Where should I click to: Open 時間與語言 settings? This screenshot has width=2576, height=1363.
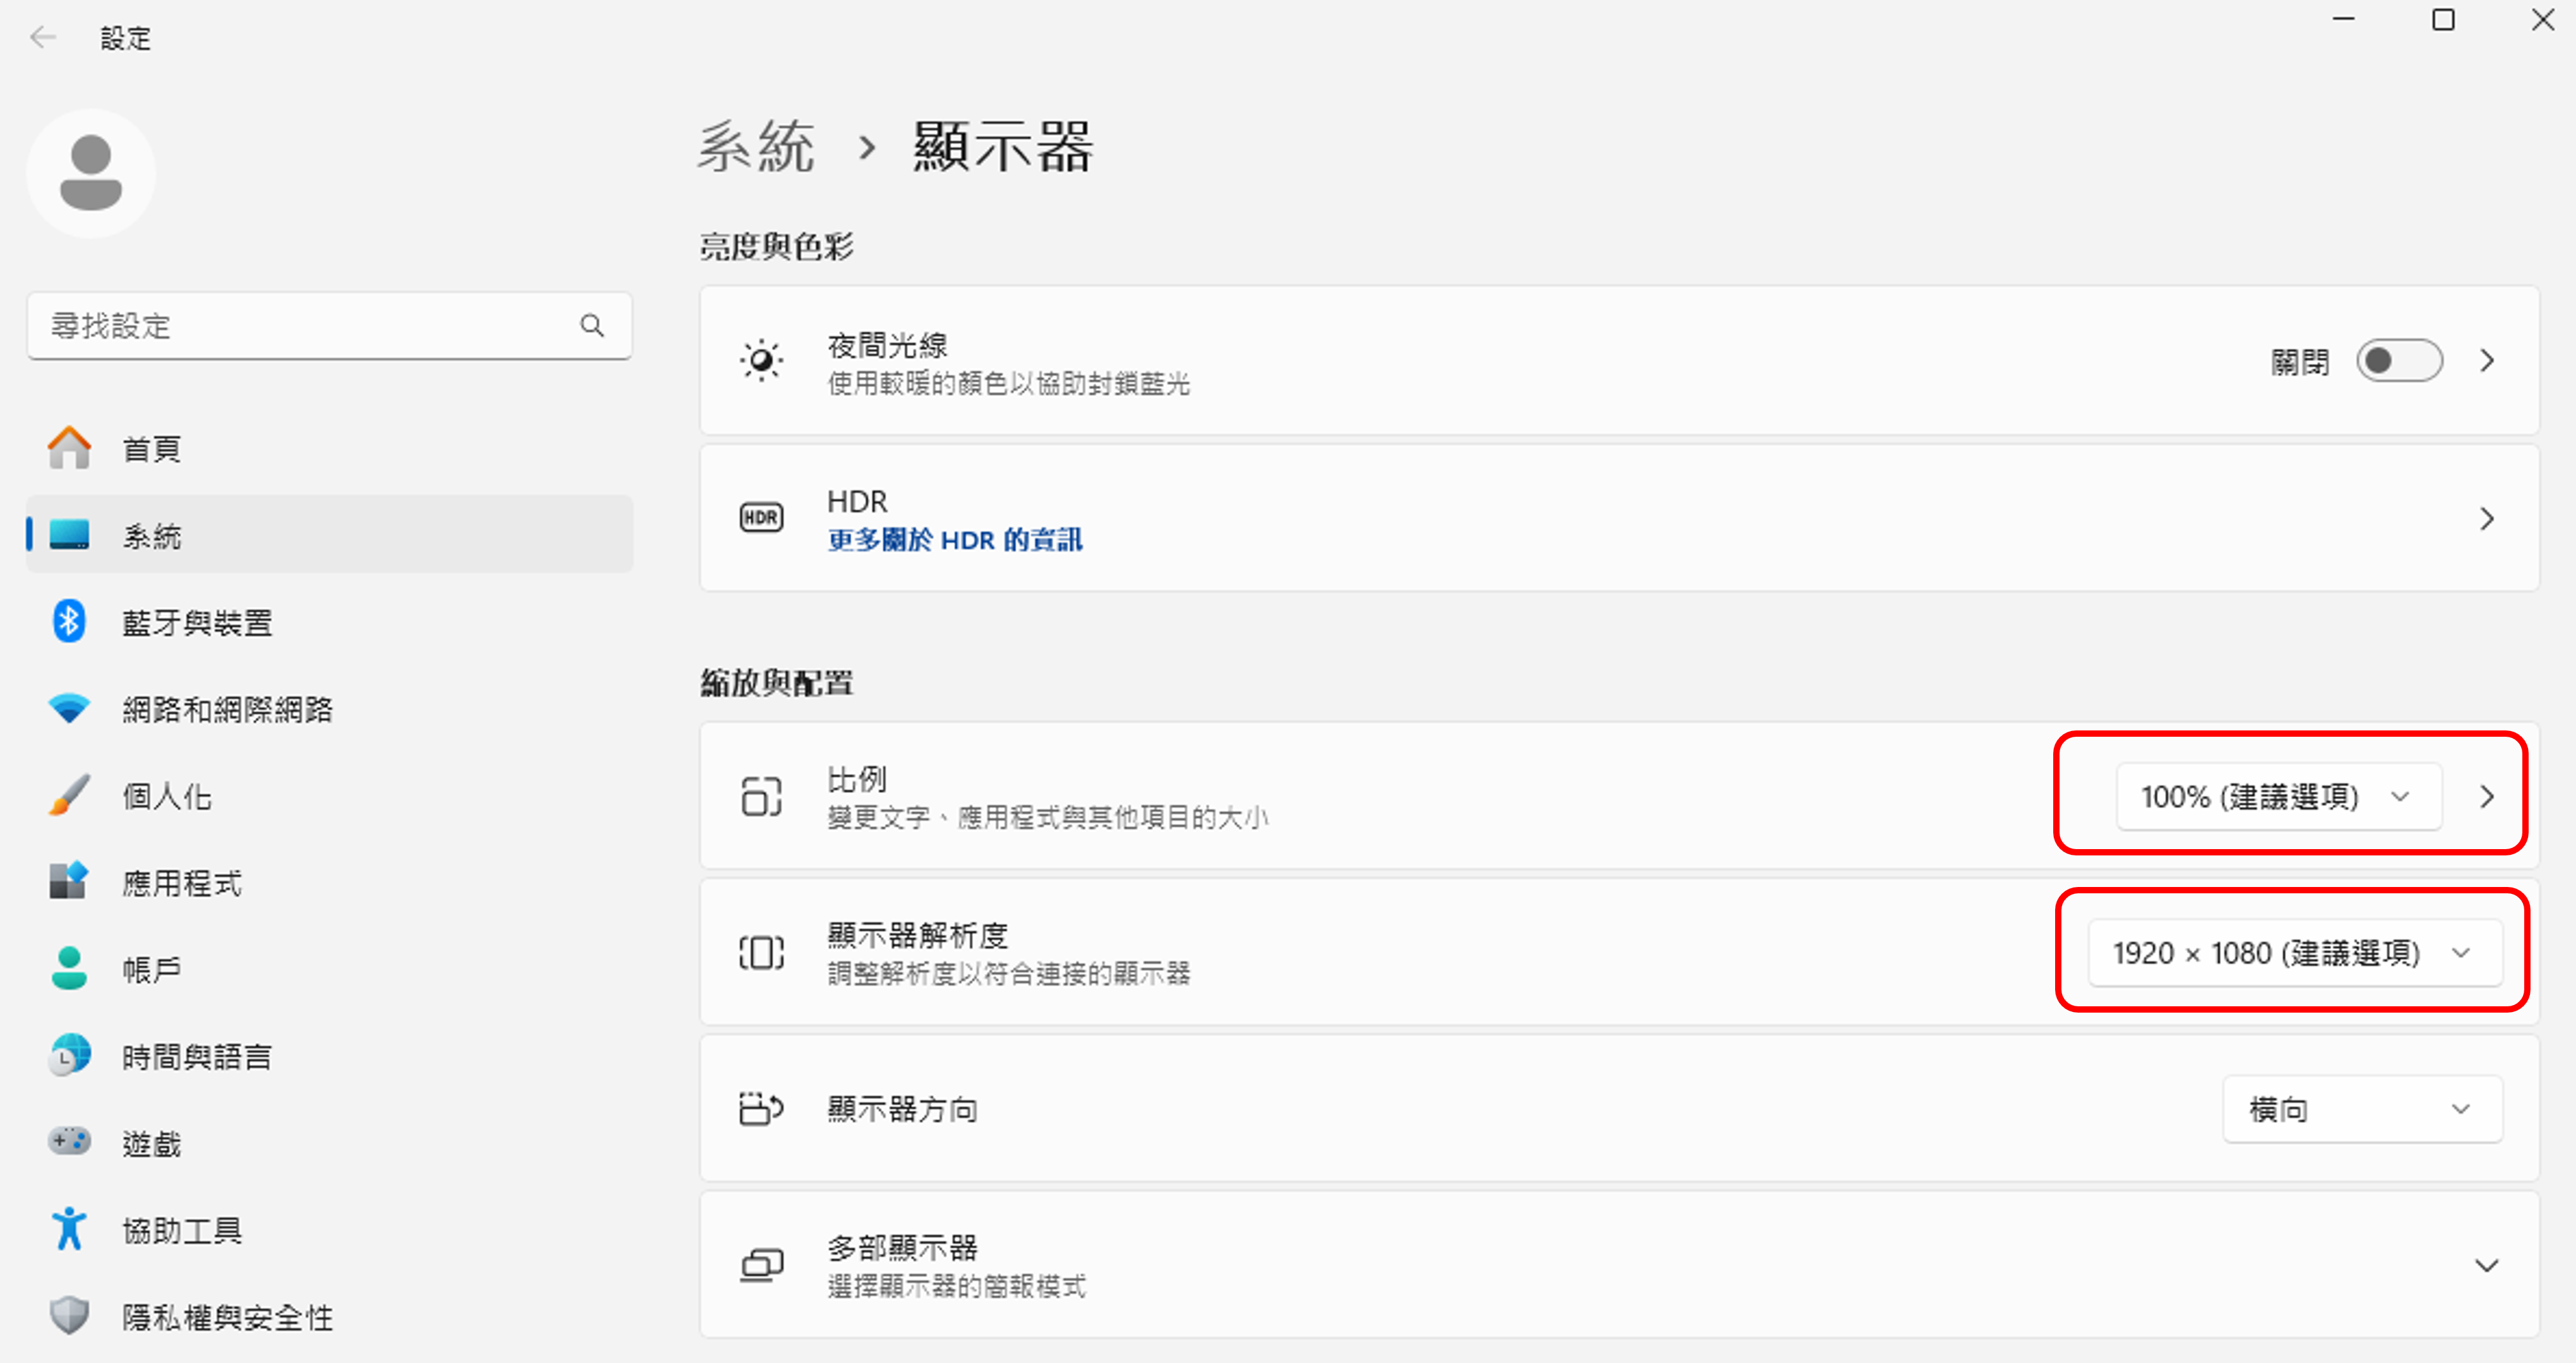point(330,1055)
